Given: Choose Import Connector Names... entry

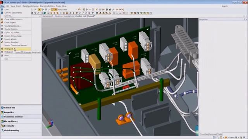Looking at the screenshot, I should 16,46.
